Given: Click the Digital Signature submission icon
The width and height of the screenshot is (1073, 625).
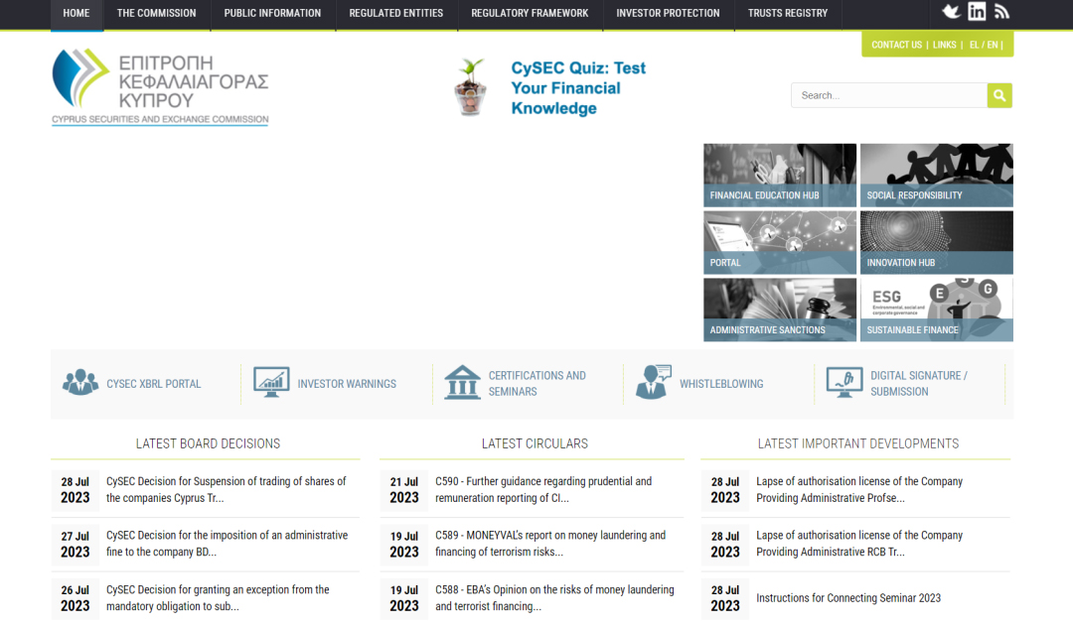Looking at the screenshot, I should coord(844,383).
